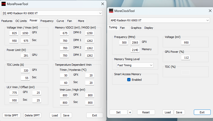Click the GPU Power Limit field showing 281
Screen dimensions: 213x121
click(25, 56)
